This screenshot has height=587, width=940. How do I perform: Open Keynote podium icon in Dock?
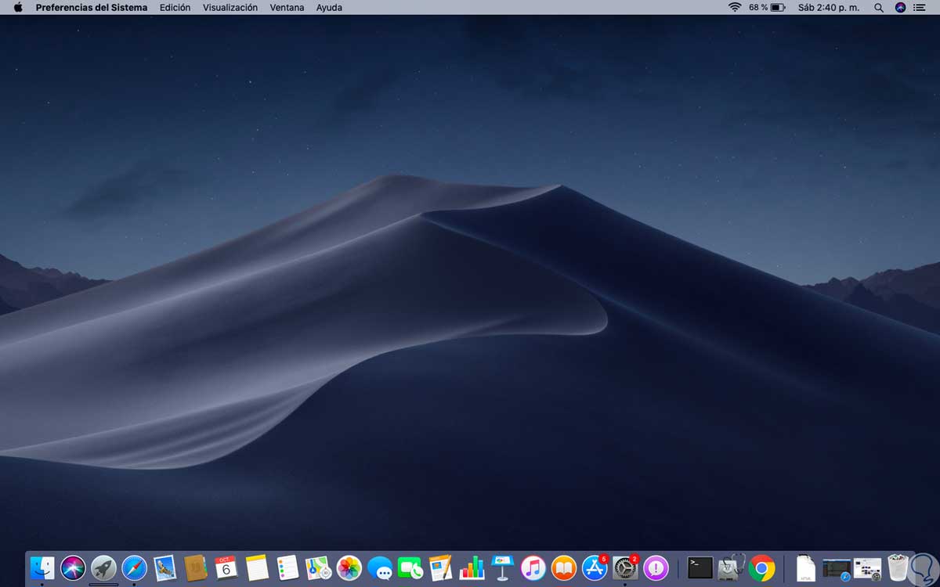coord(502,568)
